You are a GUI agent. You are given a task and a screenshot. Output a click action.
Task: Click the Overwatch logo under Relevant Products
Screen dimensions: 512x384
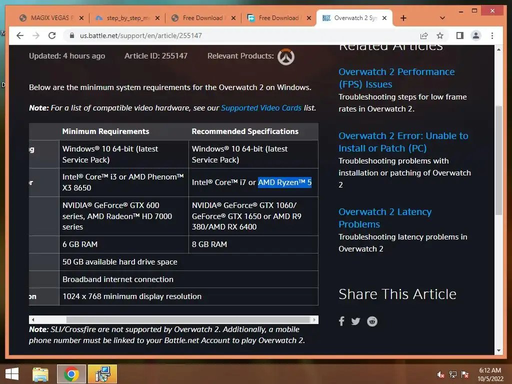coord(285,56)
